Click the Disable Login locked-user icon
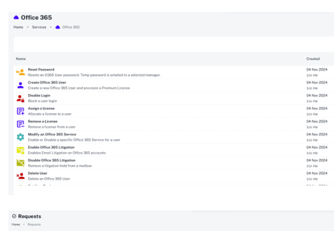 [20, 98]
